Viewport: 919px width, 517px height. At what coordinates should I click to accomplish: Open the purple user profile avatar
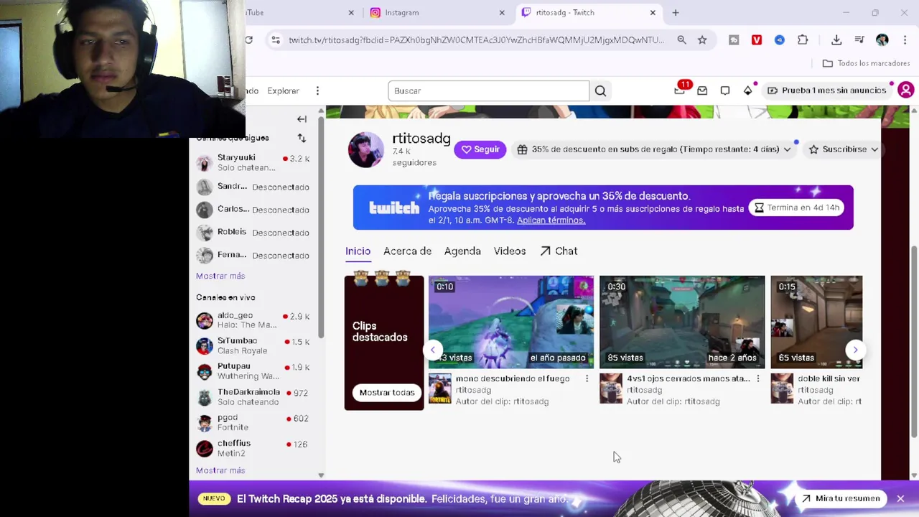pos(906,90)
